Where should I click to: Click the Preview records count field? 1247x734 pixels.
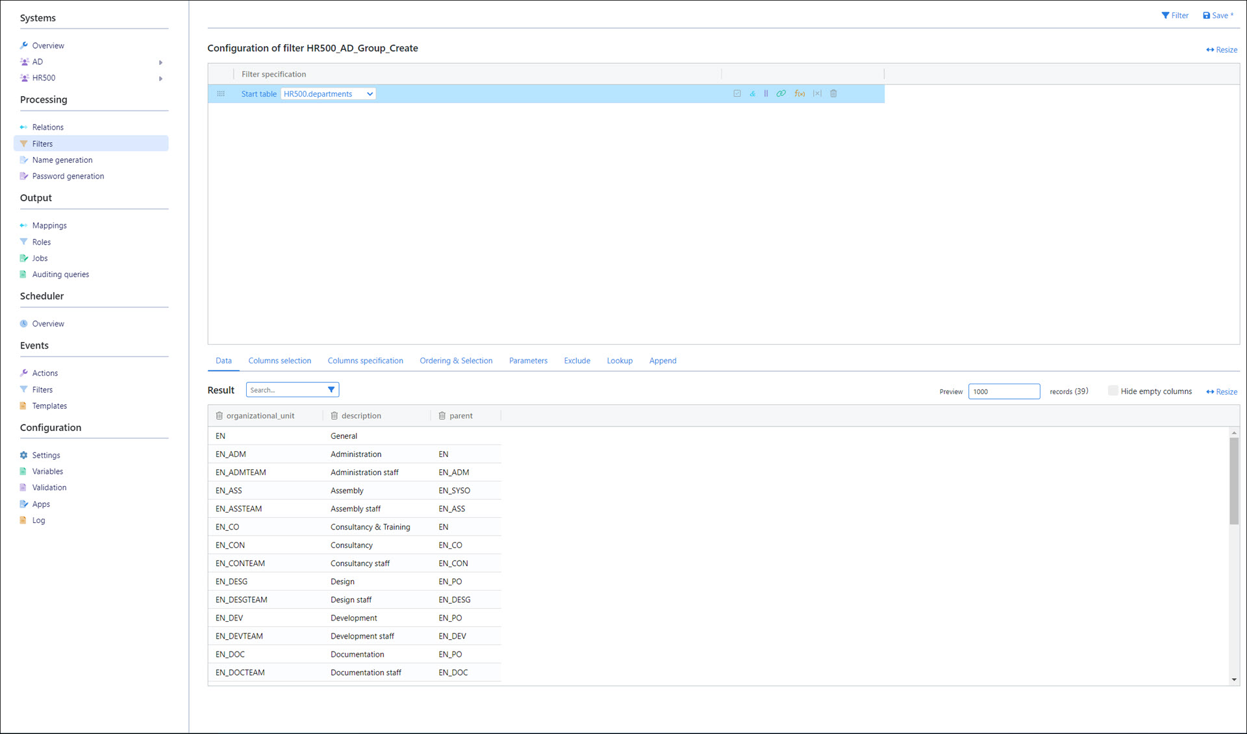tap(1003, 391)
